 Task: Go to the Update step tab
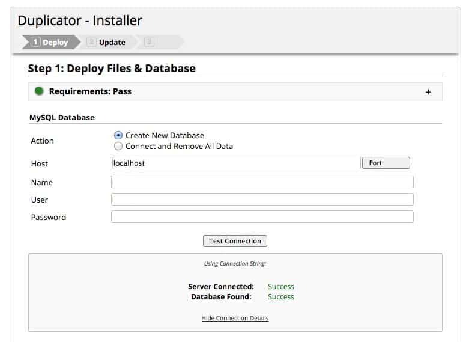tap(107, 42)
